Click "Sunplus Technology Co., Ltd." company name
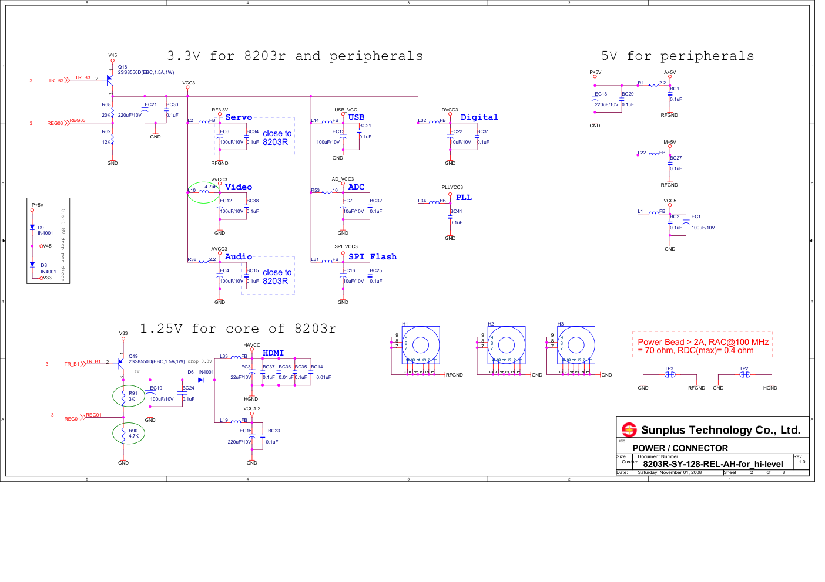Viewport: 825px width, 582px height. click(x=720, y=430)
